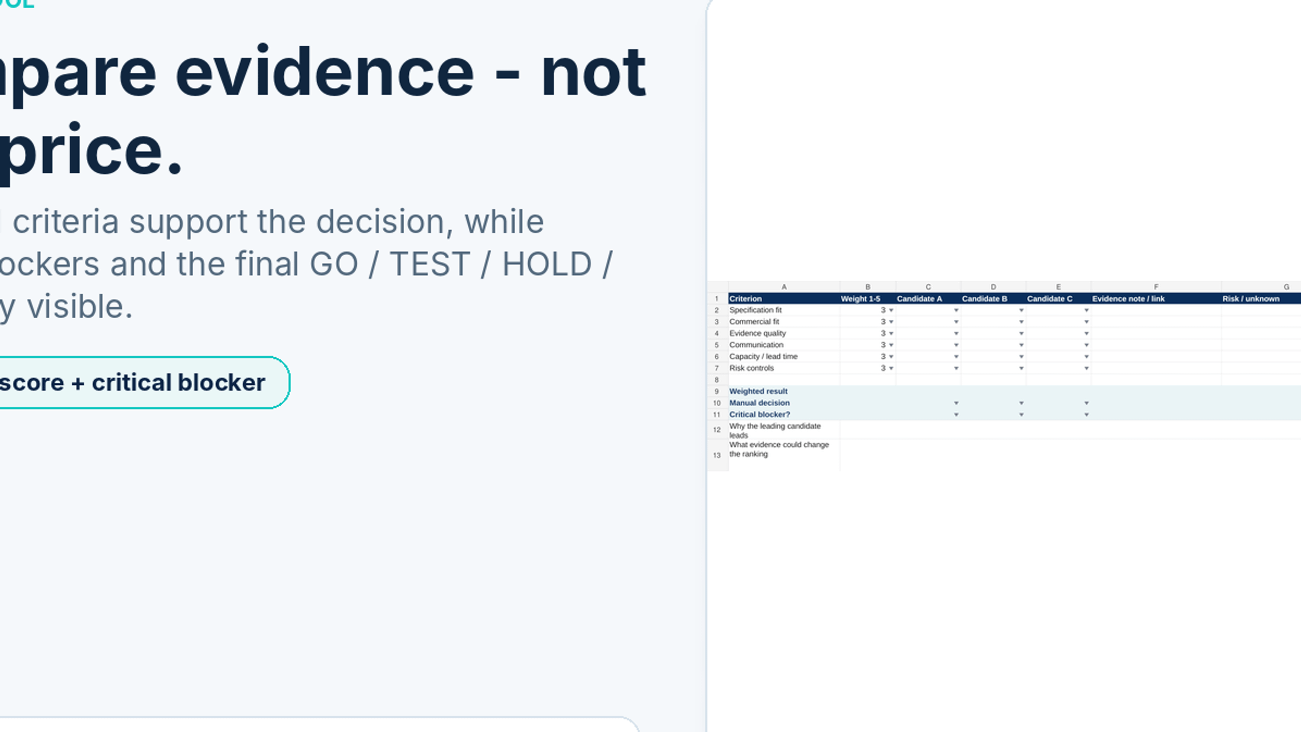Select the Risk / unknown header cell

point(1261,298)
